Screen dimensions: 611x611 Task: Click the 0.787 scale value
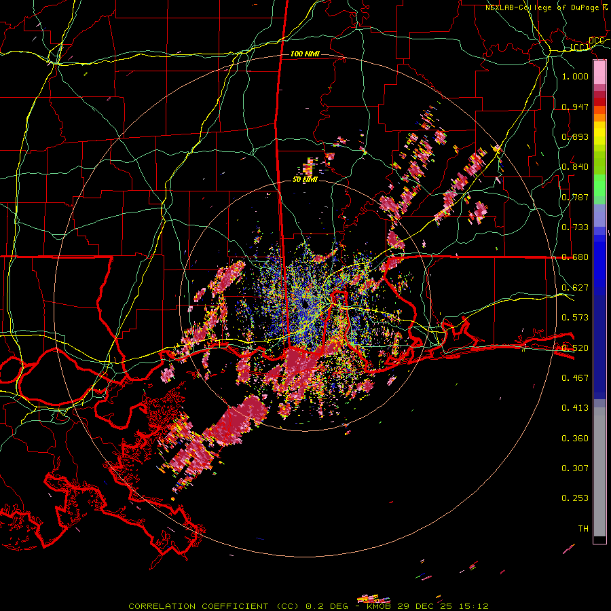coord(575,197)
